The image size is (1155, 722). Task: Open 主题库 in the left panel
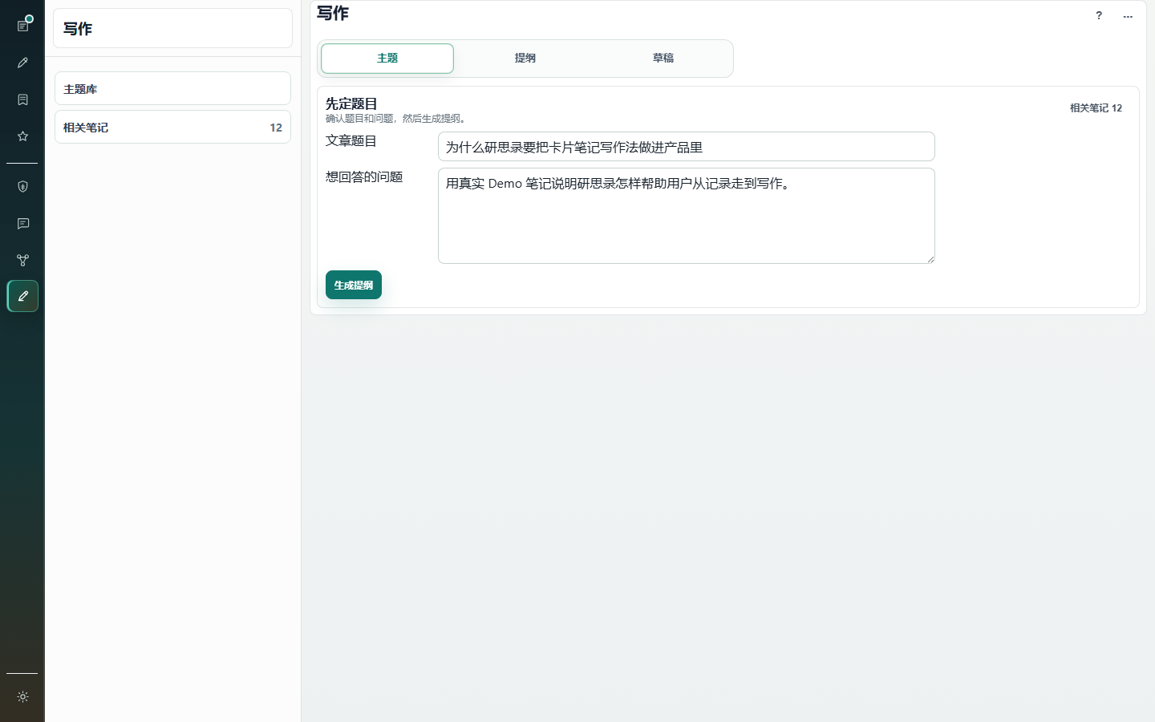tap(172, 88)
